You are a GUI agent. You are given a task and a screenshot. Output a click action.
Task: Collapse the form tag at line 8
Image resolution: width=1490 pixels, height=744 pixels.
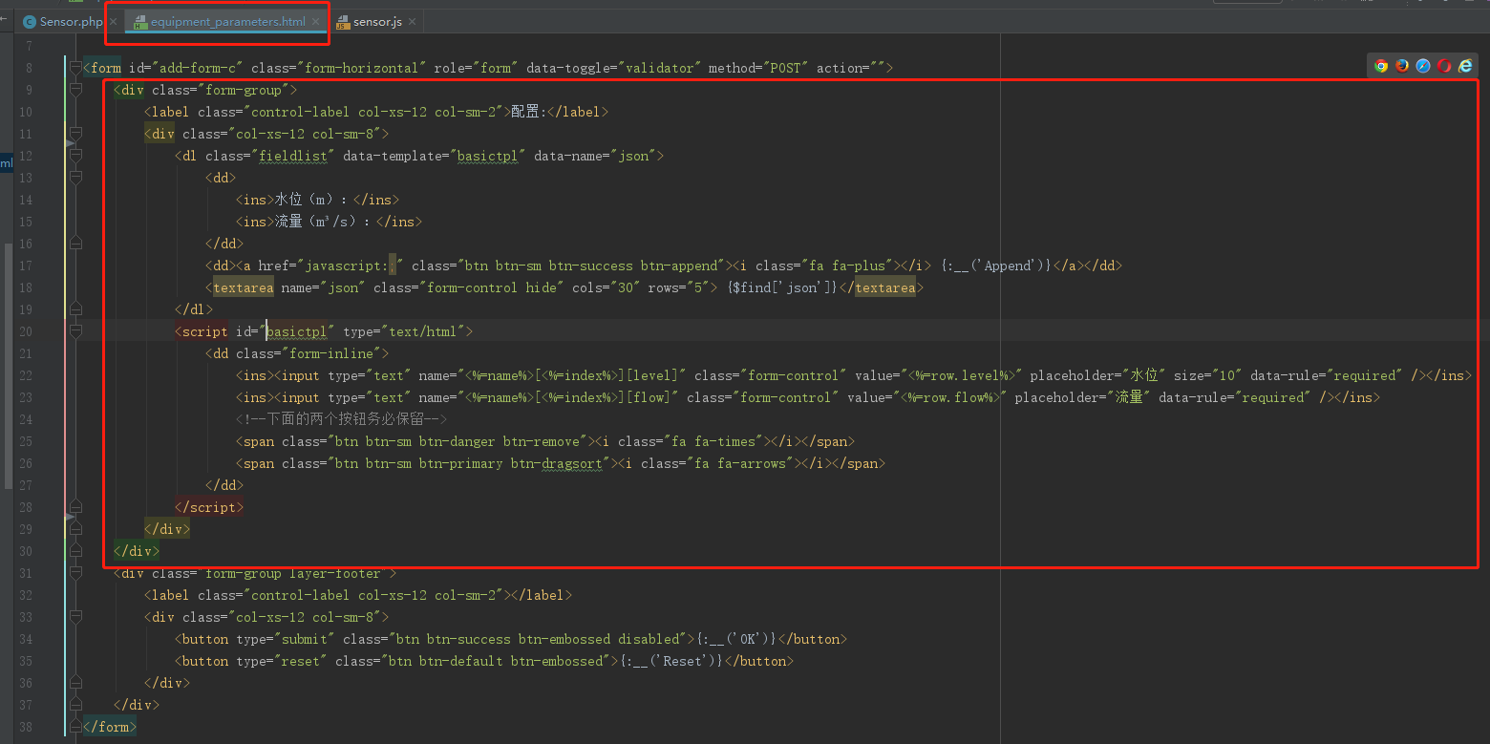coord(75,68)
